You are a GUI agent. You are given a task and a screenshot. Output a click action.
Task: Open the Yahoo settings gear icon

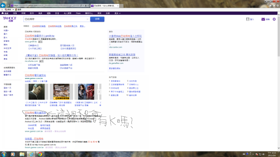coord(274,19)
